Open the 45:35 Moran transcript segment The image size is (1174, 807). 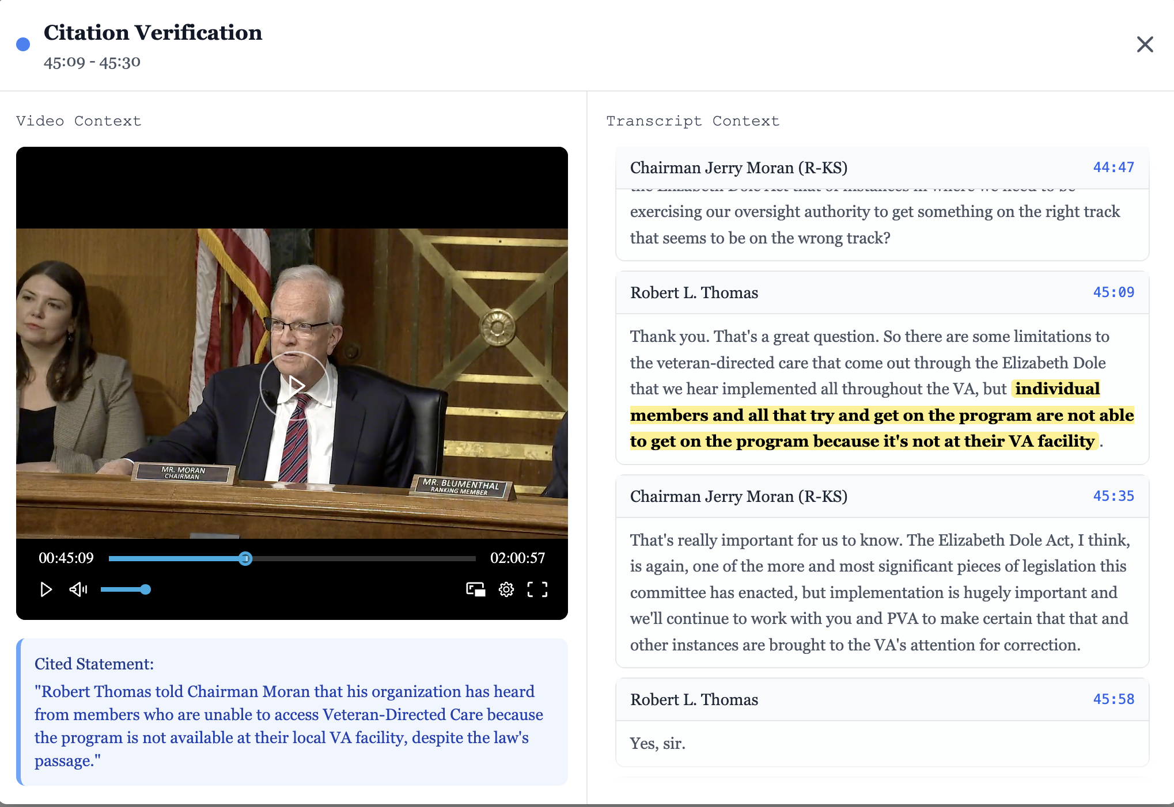click(880, 496)
